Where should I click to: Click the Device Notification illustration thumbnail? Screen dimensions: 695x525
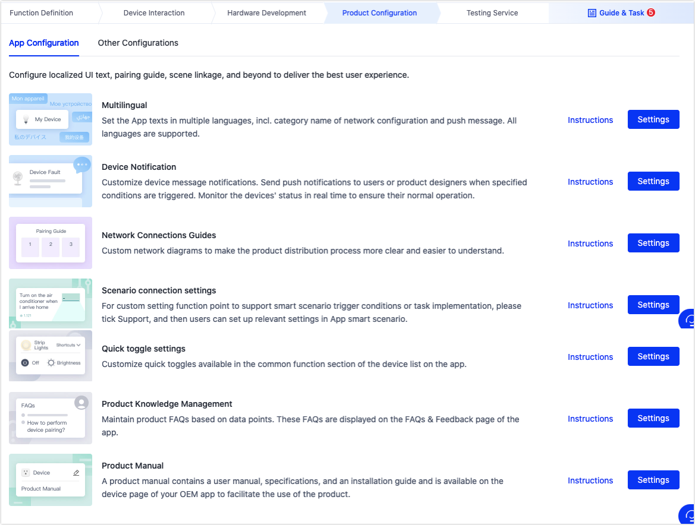click(x=51, y=181)
